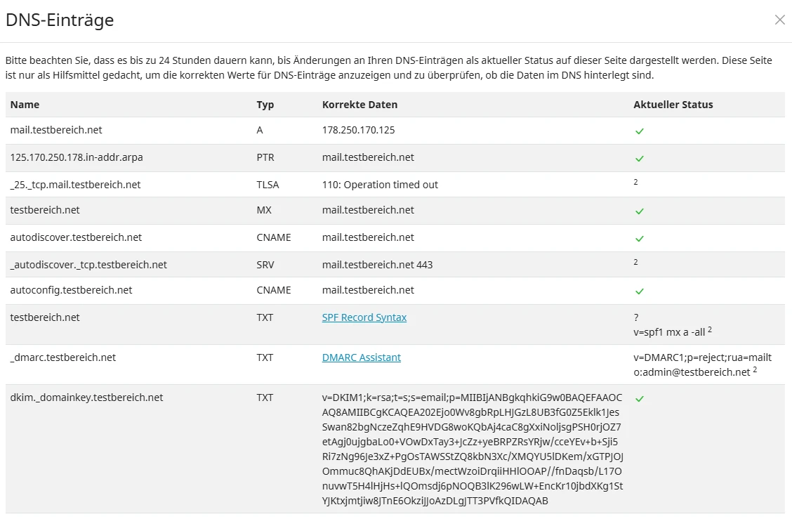The height and width of the screenshot is (519, 792).
Task: Click the green checkmark in the PTR row
Action: pos(640,159)
